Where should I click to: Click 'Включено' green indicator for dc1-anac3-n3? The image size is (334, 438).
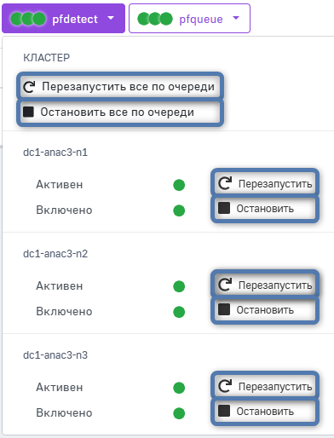pos(179,413)
